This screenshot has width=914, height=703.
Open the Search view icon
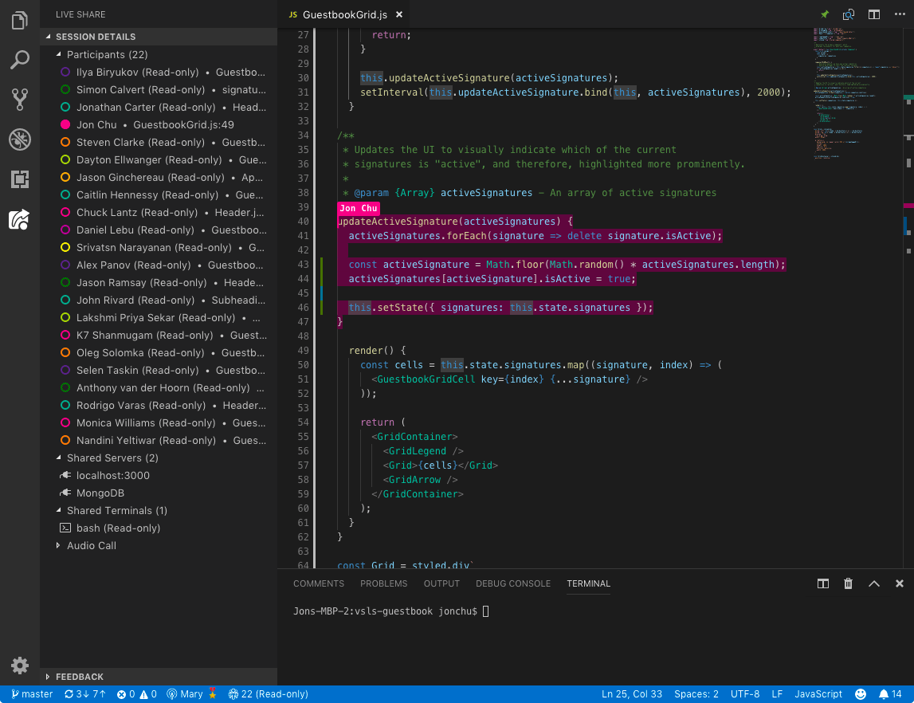20,60
